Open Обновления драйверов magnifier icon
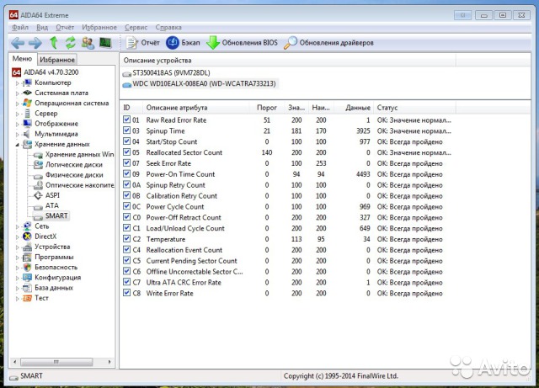The height and width of the screenshot is (388, 539). pos(291,43)
